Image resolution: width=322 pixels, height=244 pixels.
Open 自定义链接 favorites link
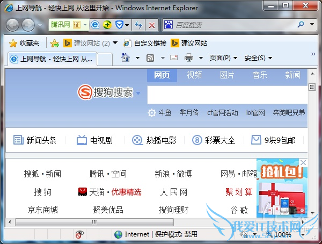coord(145,43)
